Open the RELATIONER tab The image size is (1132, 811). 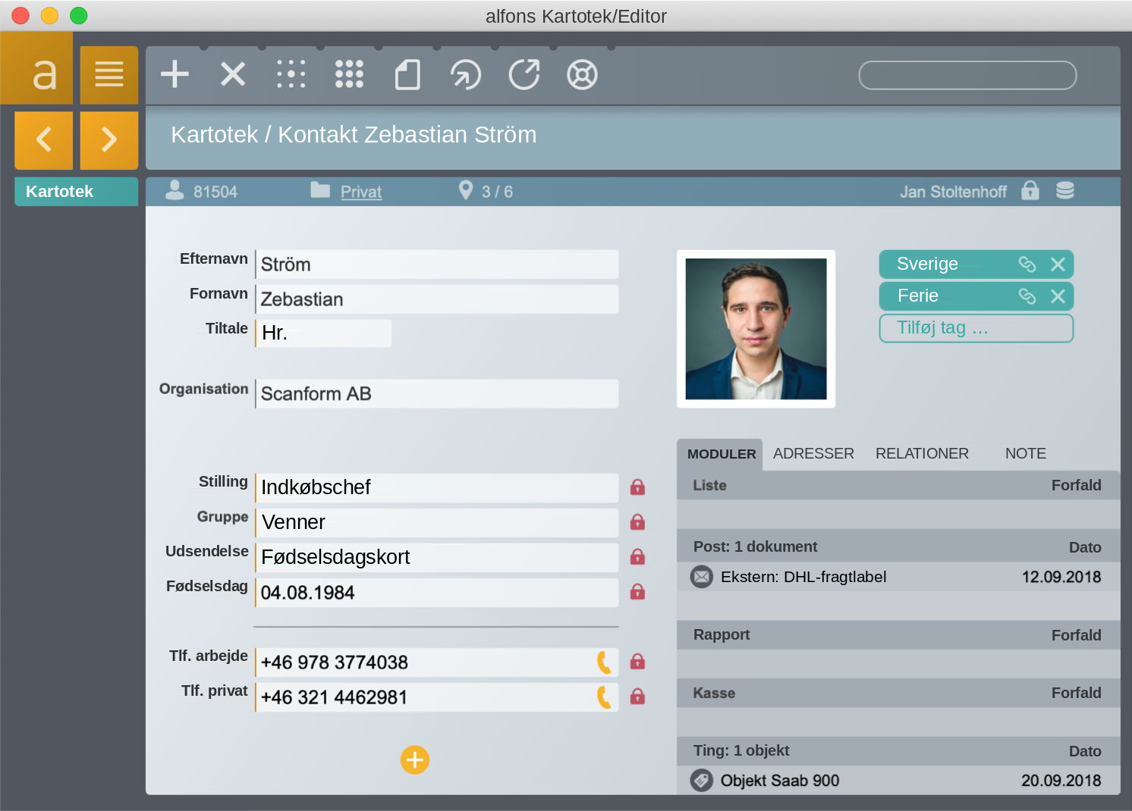(x=922, y=453)
